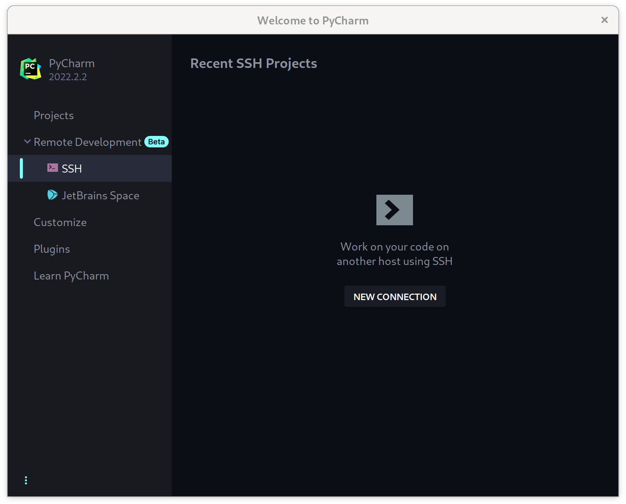The height and width of the screenshot is (504, 626).
Task: Click the JetBrains Space icon
Action: 52,195
